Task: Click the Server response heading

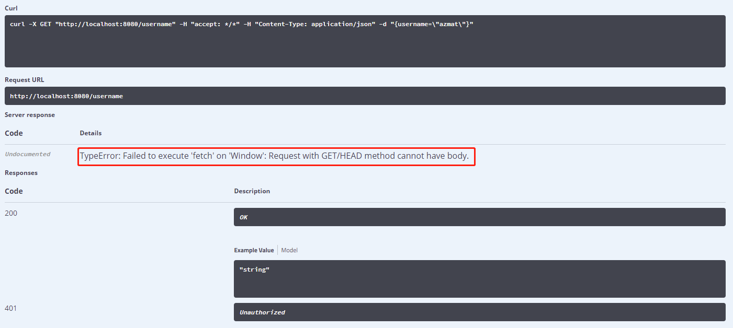Action: 30,115
